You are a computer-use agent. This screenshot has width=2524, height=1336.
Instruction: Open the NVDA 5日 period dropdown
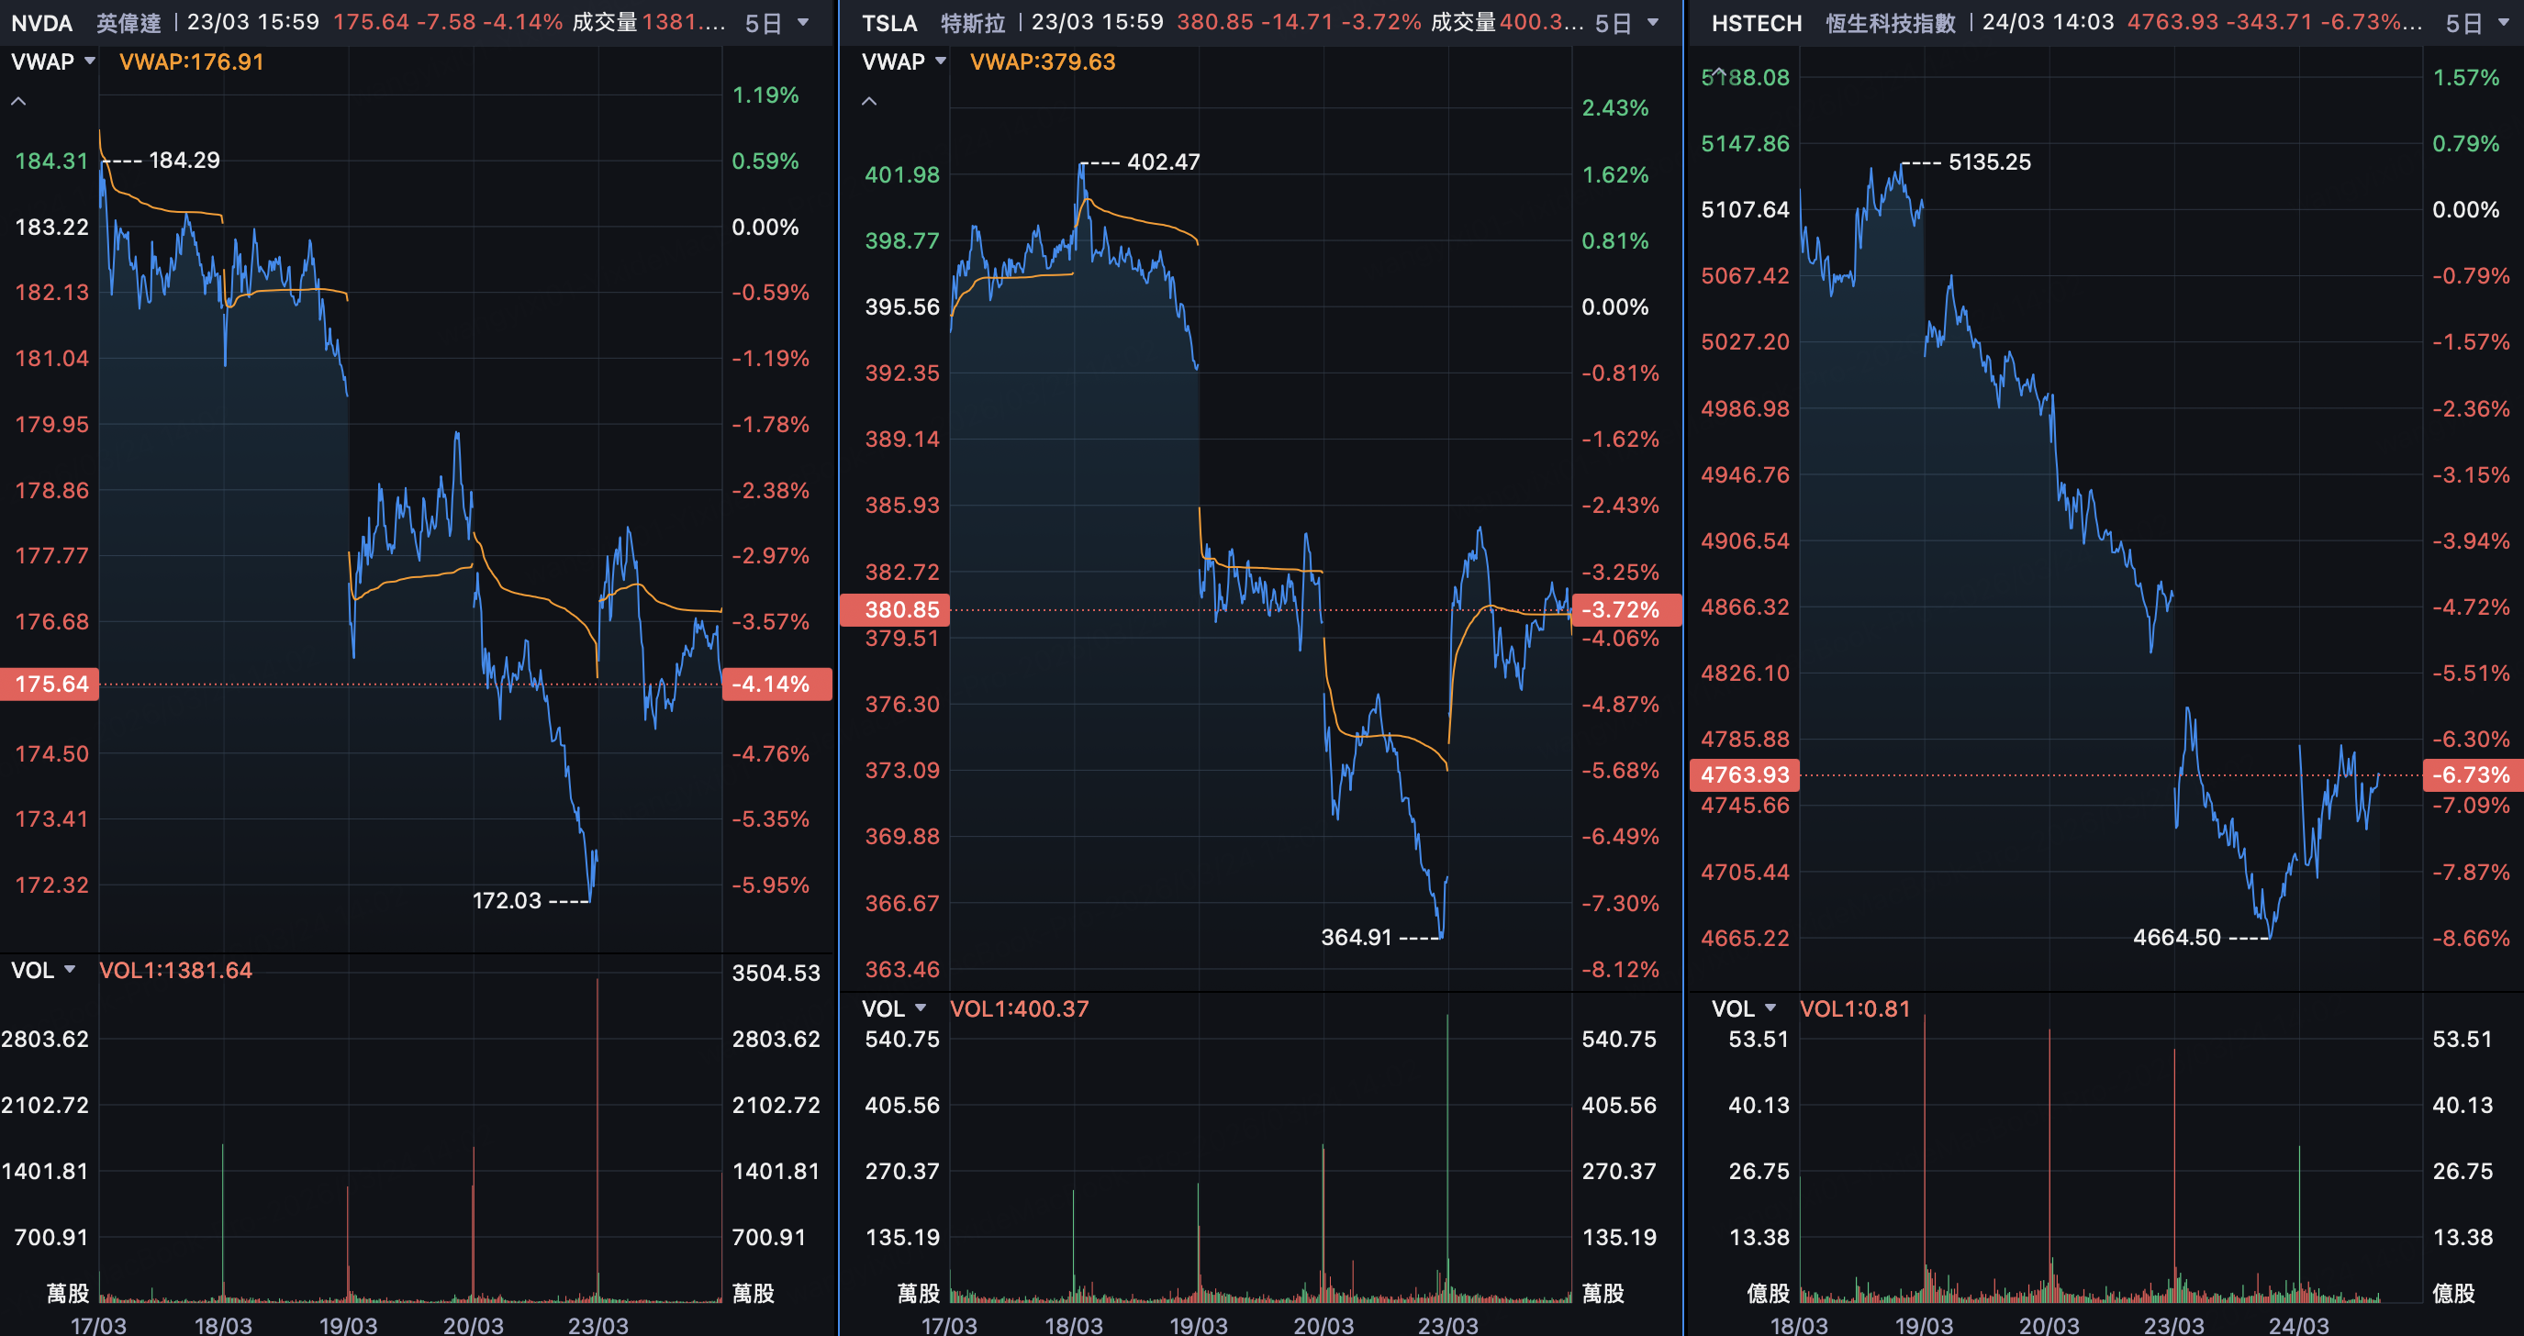click(776, 23)
